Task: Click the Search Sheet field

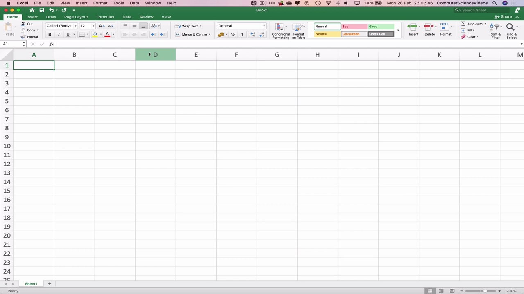Action: pos(482,10)
